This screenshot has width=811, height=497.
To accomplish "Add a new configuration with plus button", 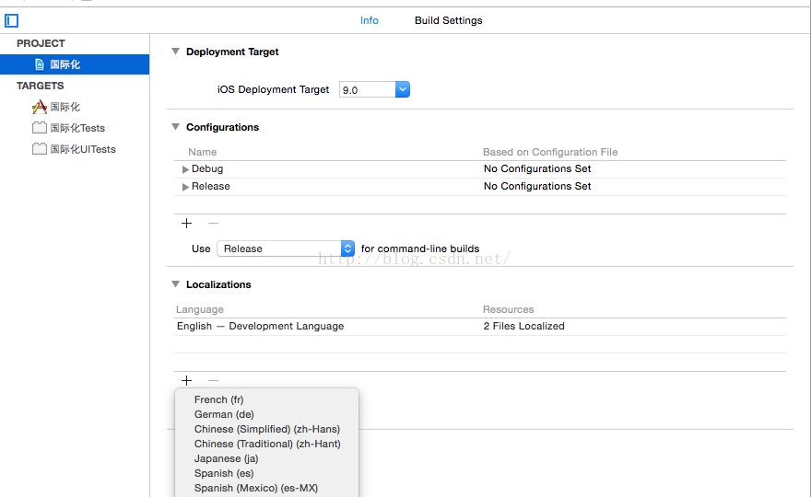I will (187, 223).
